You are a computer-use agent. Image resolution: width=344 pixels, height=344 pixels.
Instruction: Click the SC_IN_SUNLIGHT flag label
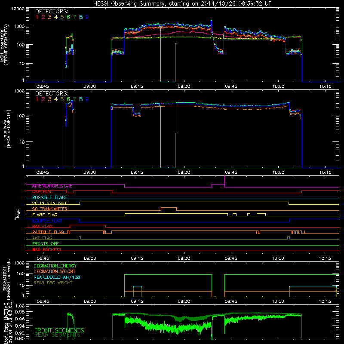point(49,203)
